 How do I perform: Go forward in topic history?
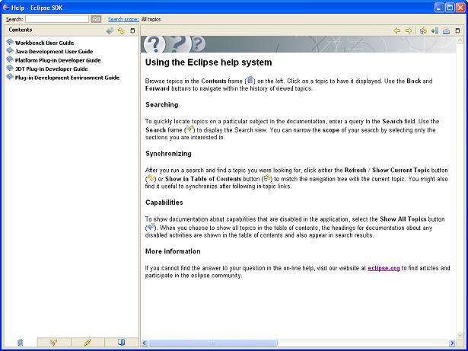click(409, 30)
